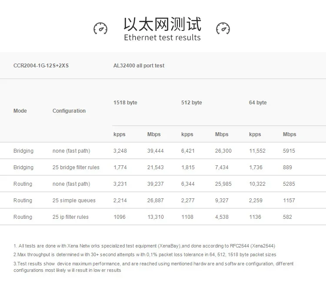326x291 pixels.
Task: Click the Chinese title 以太网测试
Action: pyautogui.click(x=163, y=24)
